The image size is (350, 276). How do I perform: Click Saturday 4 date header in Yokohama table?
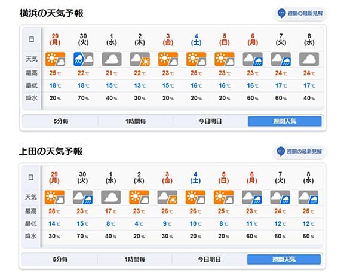pyautogui.click(x=197, y=39)
